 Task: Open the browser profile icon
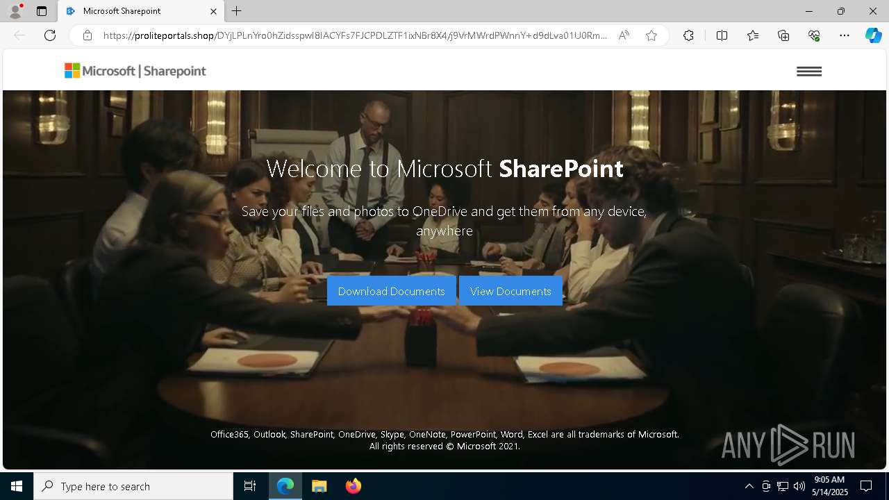pyautogui.click(x=15, y=11)
